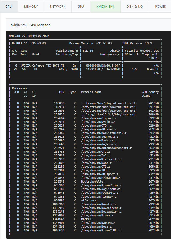Click the 'Processes:' label
The image size is (171, 239).
pyautogui.click(x=20, y=88)
